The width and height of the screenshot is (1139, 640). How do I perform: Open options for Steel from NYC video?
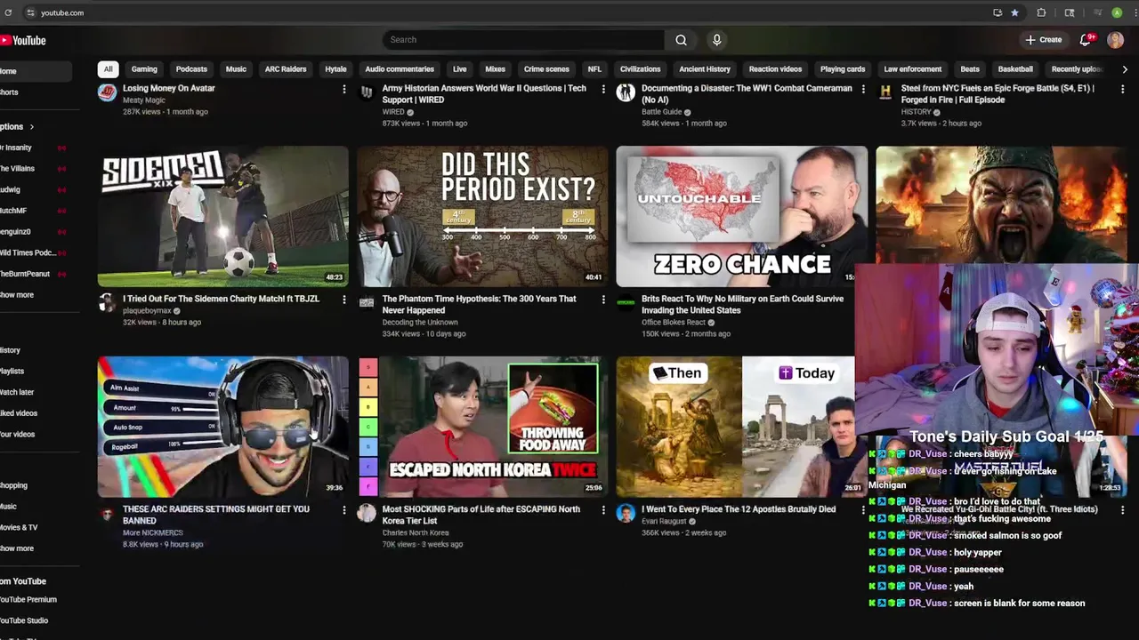1122,89
